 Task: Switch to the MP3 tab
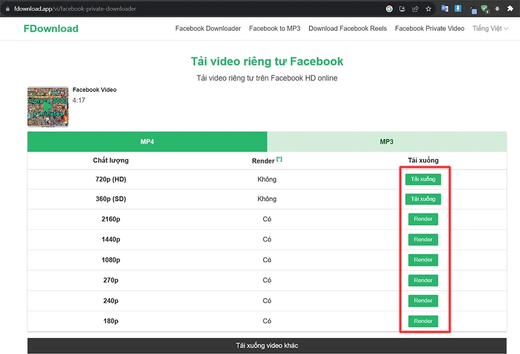point(387,141)
